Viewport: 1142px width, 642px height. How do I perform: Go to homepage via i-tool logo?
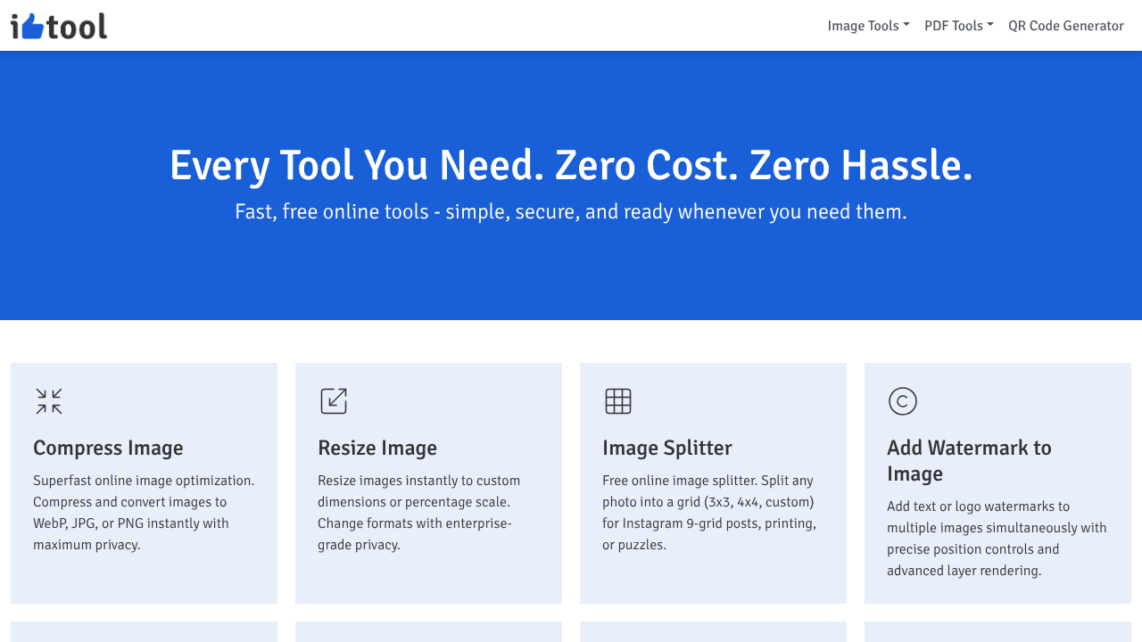coord(59,26)
